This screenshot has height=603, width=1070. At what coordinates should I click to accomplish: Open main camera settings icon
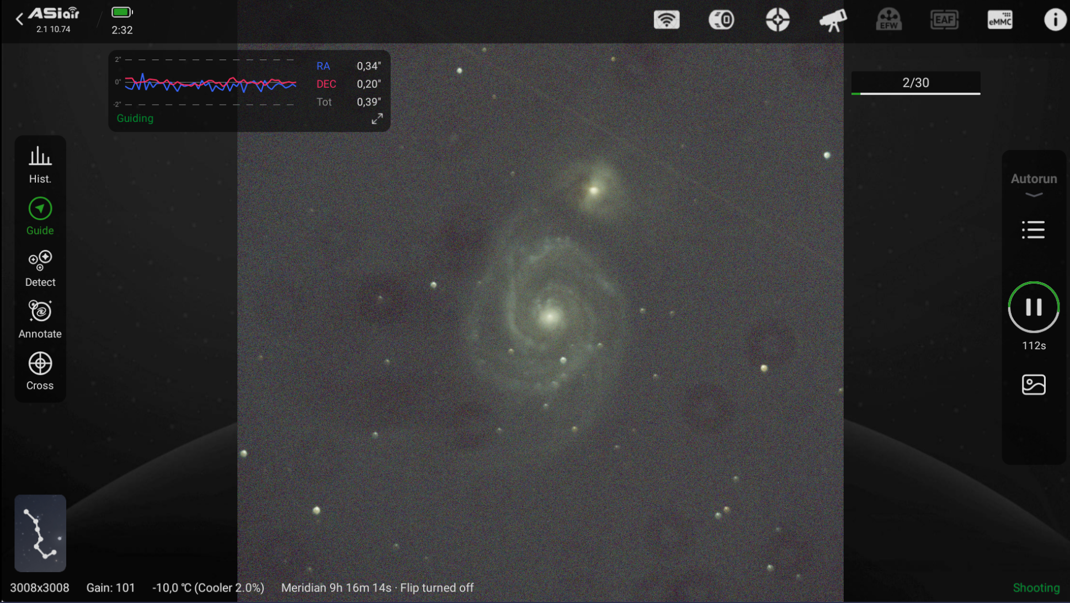[722, 20]
